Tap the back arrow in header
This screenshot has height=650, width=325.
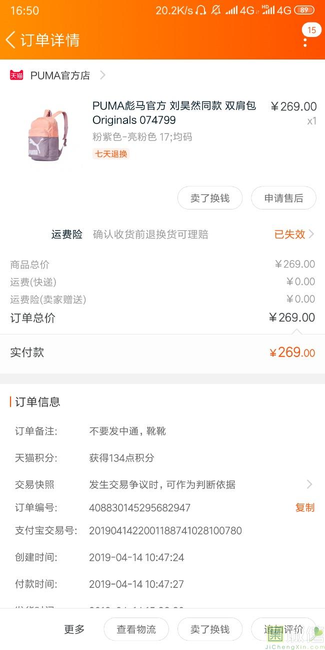(x=11, y=40)
